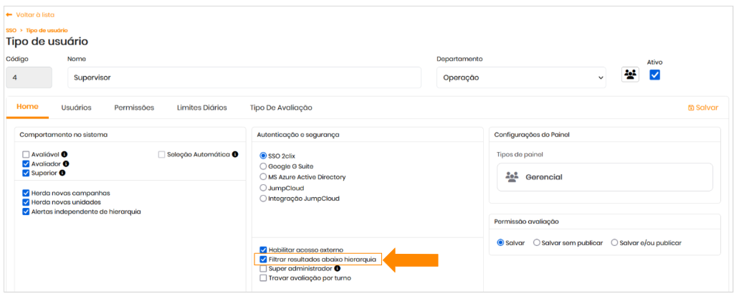Open the Permissões tab

[134, 108]
